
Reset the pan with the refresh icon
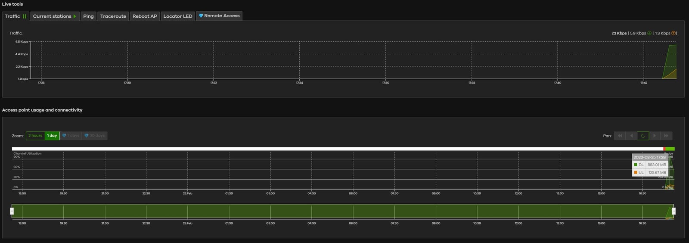pos(643,136)
